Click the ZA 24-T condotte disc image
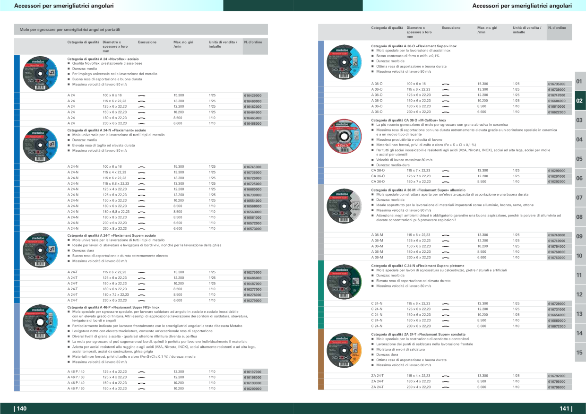Image resolution: width=586 pixels, height=414 pixels. coord(344,350)
